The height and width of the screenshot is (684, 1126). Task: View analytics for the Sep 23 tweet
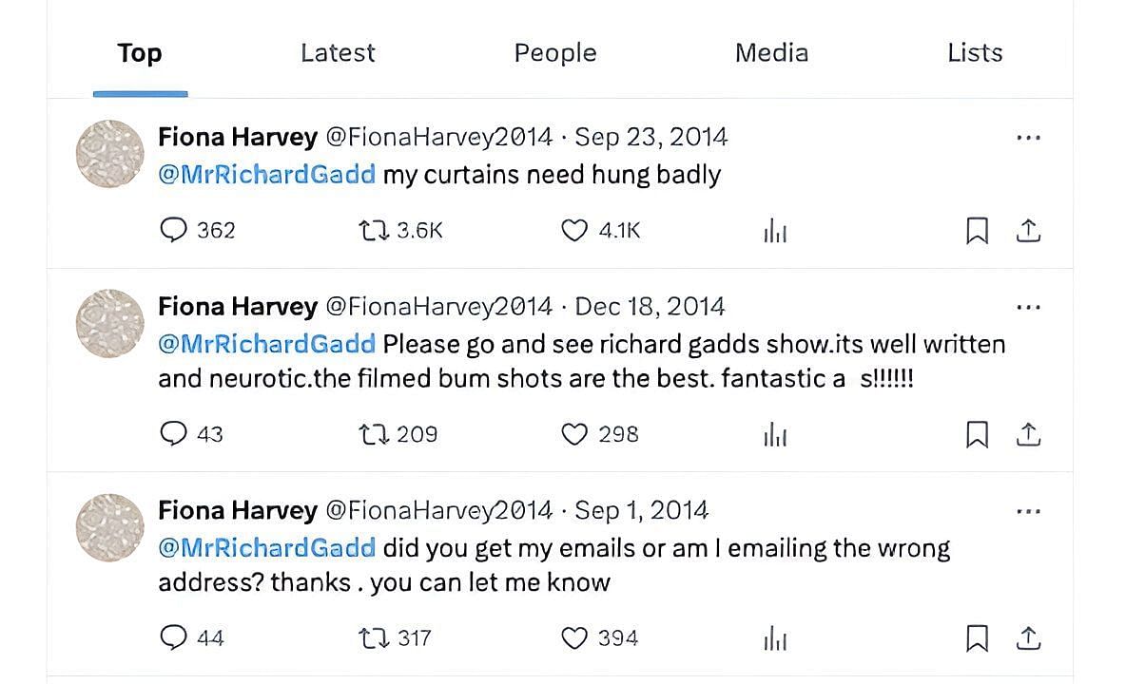(x=775, y=231)
